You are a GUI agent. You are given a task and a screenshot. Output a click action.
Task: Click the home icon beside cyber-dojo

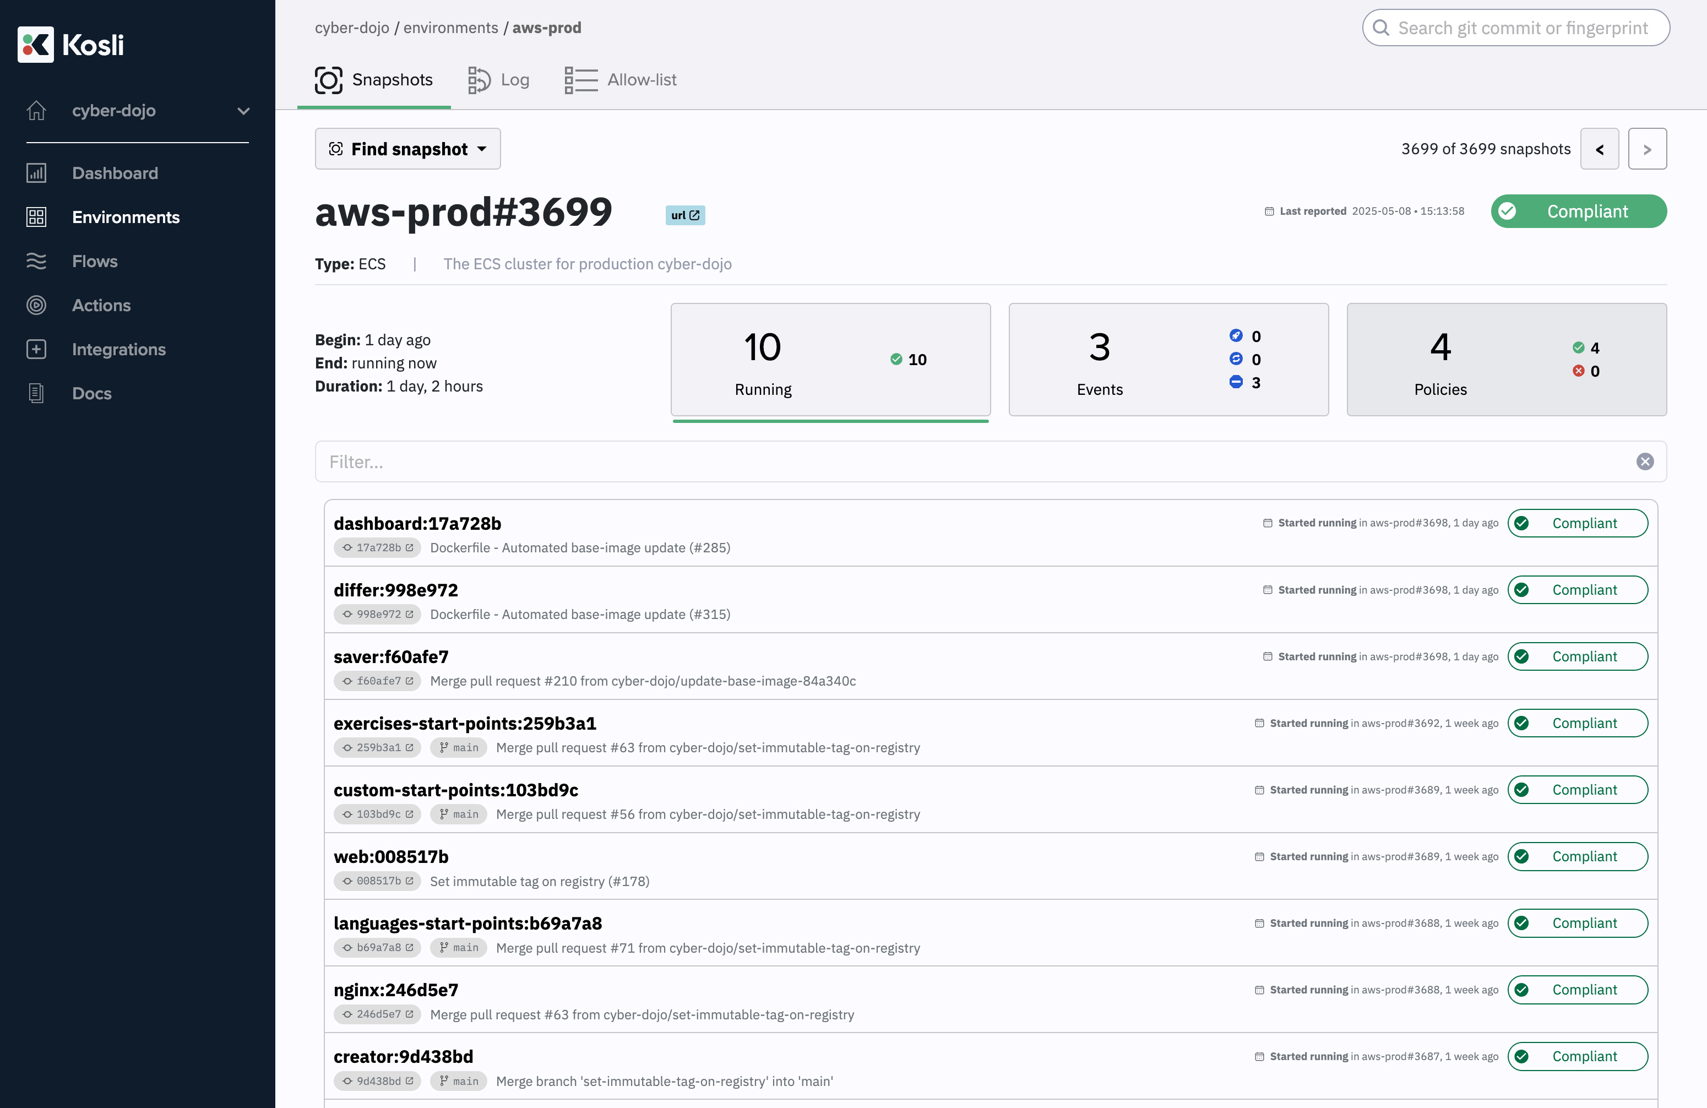(36, 111)
